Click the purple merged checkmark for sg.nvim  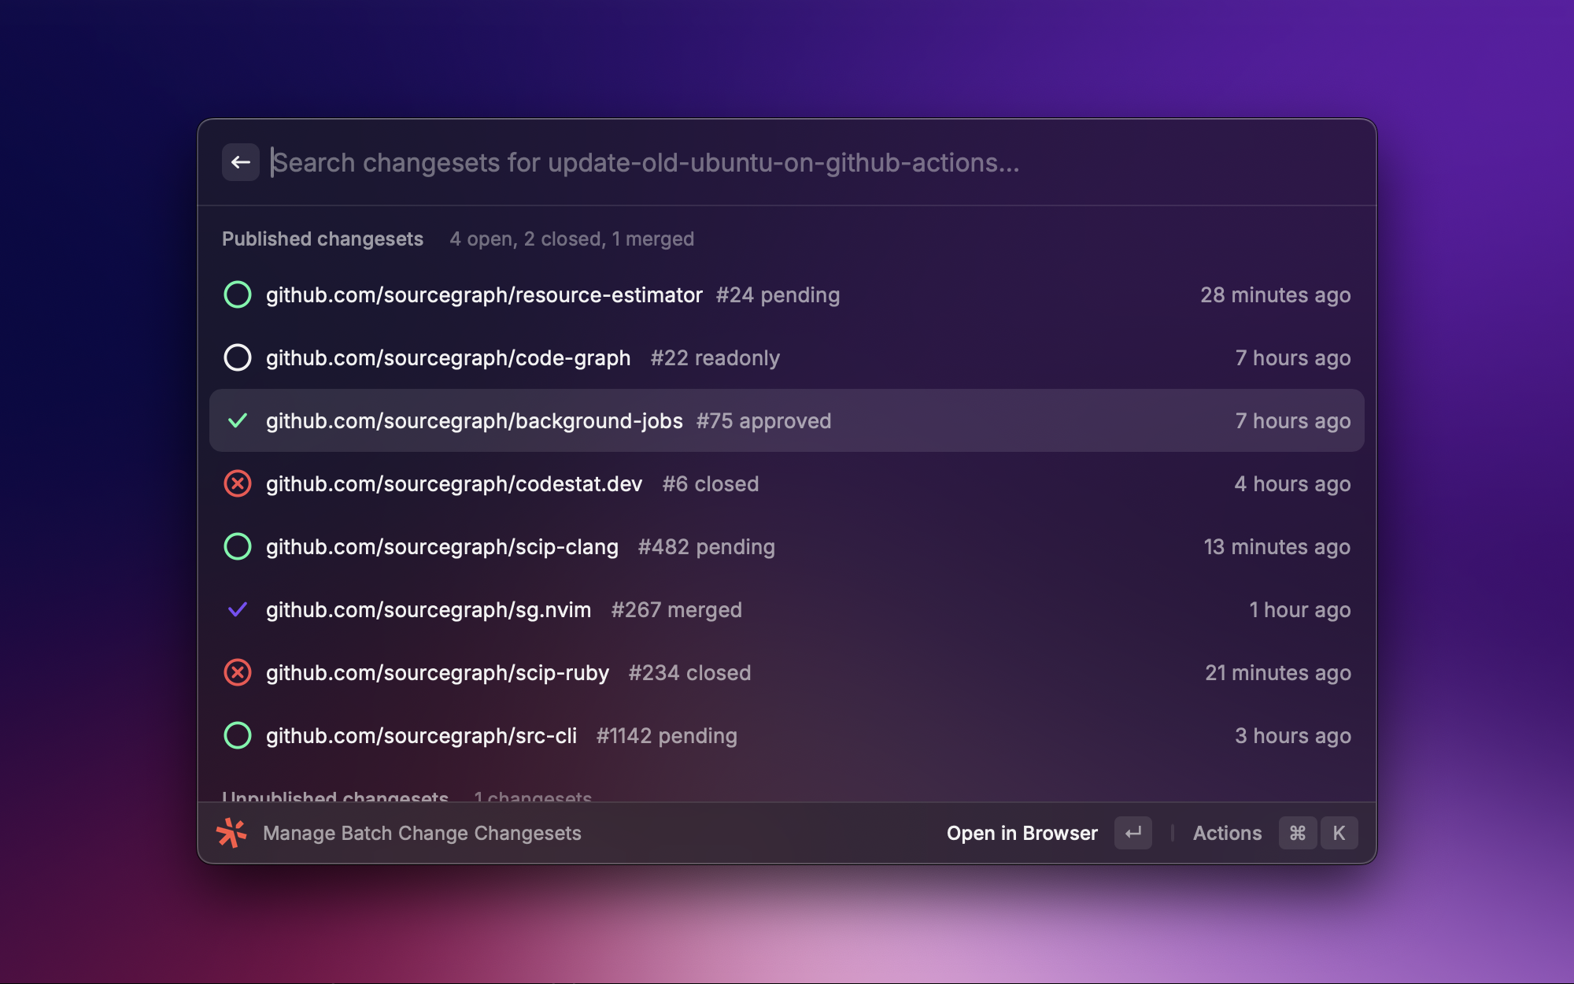237,609
